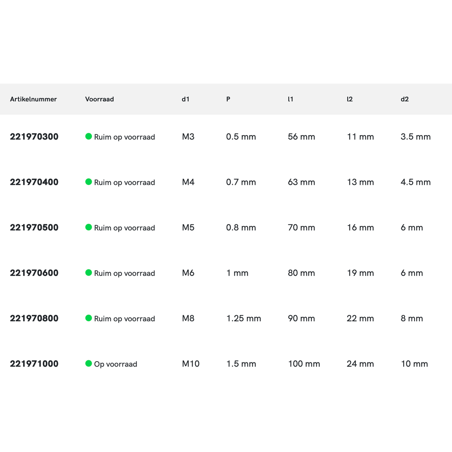
Task: Select product 221970500 link
Action: click(x=34, y=227)
